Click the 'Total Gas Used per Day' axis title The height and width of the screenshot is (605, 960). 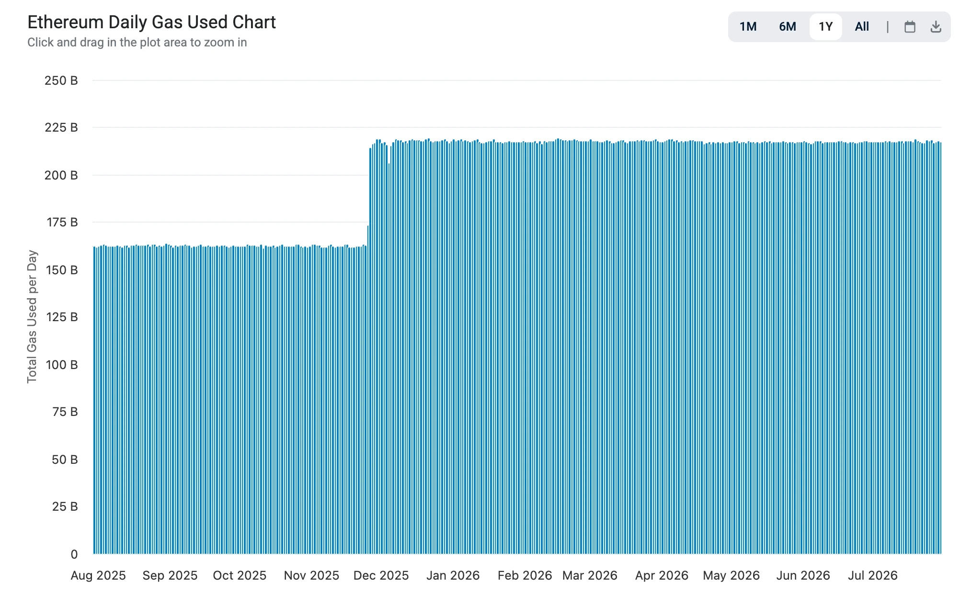tap(32, 316)
